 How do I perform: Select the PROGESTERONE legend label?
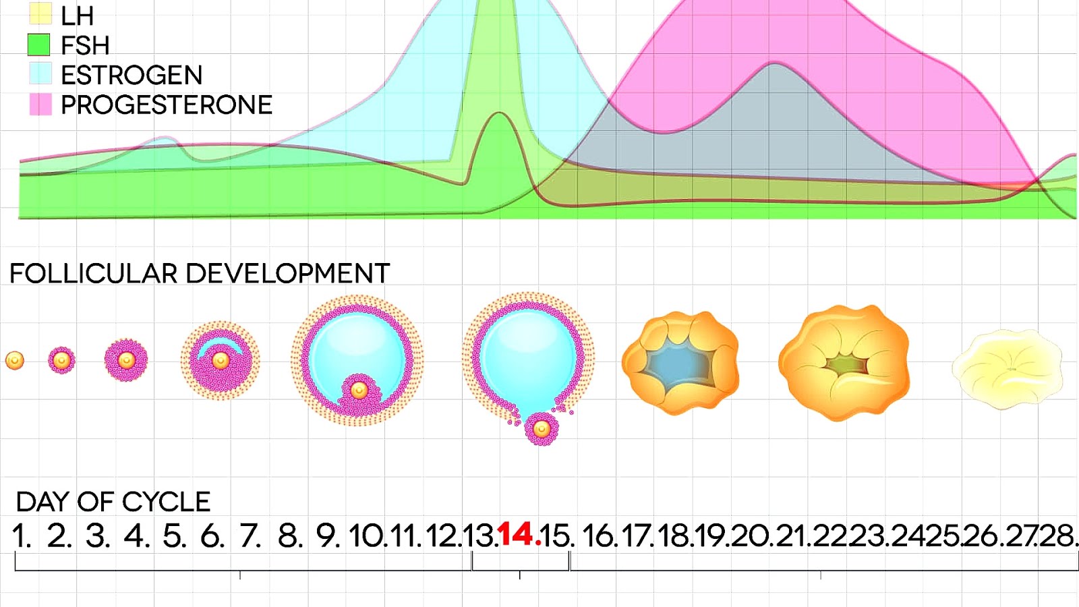(x=167, y=105)
